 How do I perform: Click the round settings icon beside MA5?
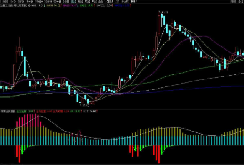coord(30,5)
